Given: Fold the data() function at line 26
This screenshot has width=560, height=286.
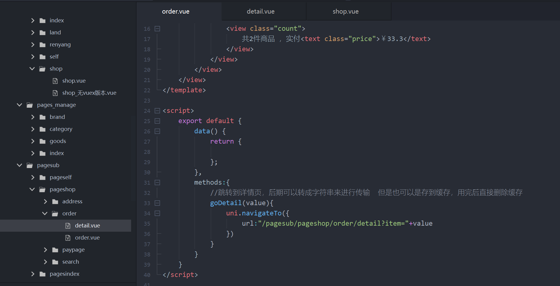Looking at the screenshot, I should [157, 131].
